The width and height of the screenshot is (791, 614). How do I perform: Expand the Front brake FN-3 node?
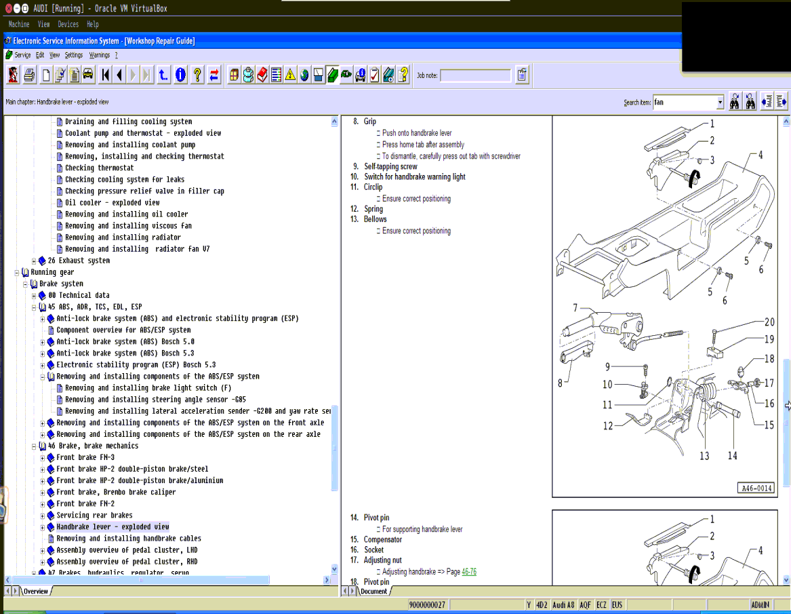(x=43, y=458)
